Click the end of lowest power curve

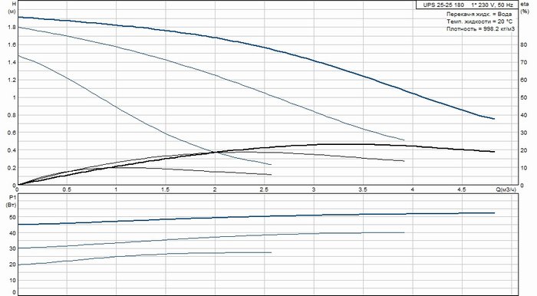tap(271, 252)
